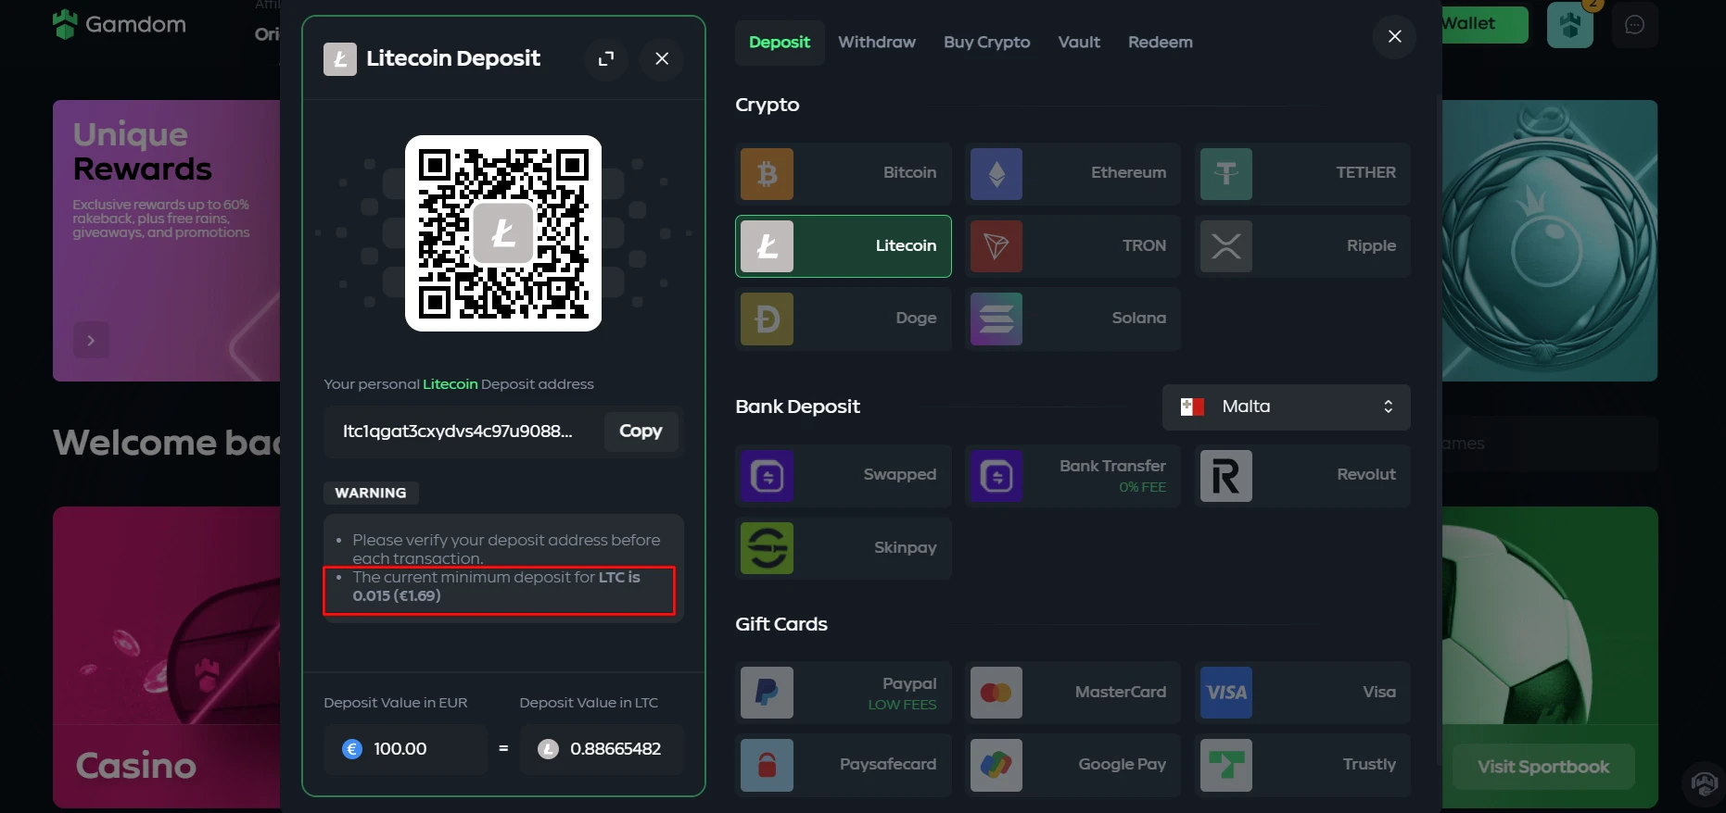This screenshot has height=813, width=1726.
Task: Edit the Deposit Value in EUR field
Action: (x=405, y=749)
